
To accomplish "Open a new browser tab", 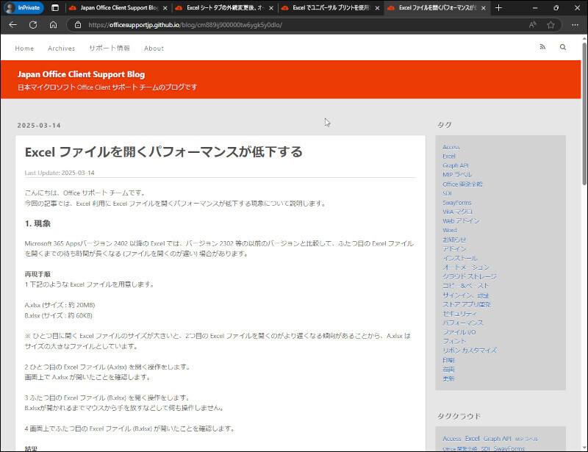I will tap(498, 7).
